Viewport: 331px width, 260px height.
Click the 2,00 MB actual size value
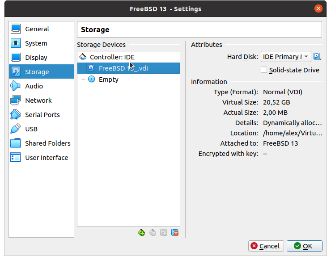pyautogui.click(x=275, y=113)
